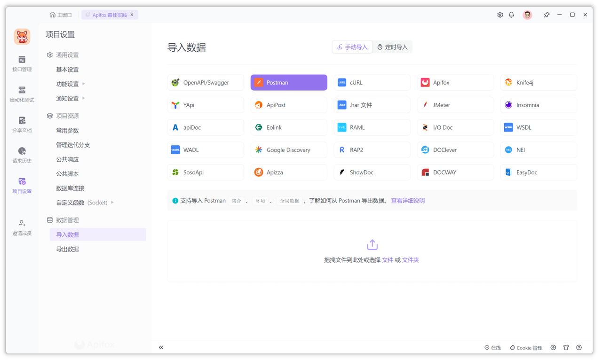
Task: Expand 自定义函数 (Socket) arrow
Action: coord(112,203)
